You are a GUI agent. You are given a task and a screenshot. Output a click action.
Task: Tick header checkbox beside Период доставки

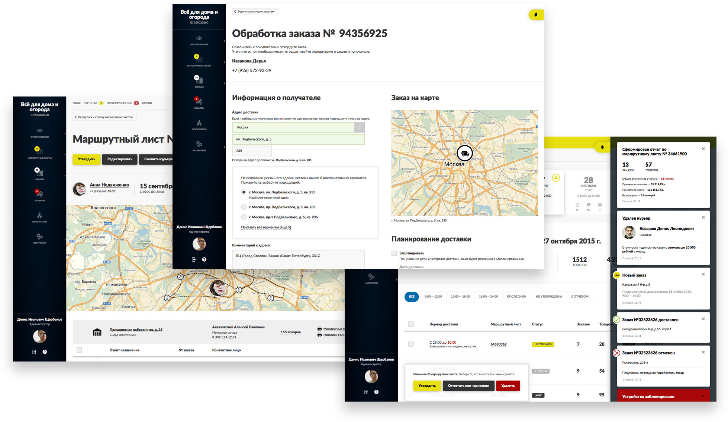click(411, 324)
